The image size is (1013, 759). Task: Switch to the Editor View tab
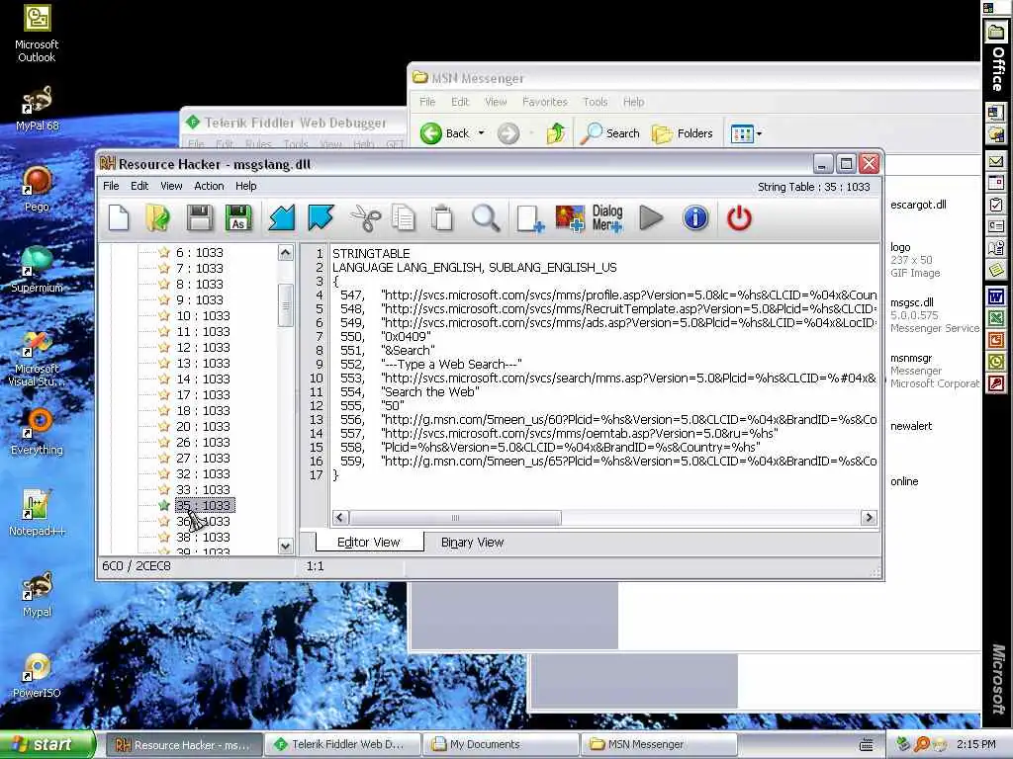coord(369,543)
